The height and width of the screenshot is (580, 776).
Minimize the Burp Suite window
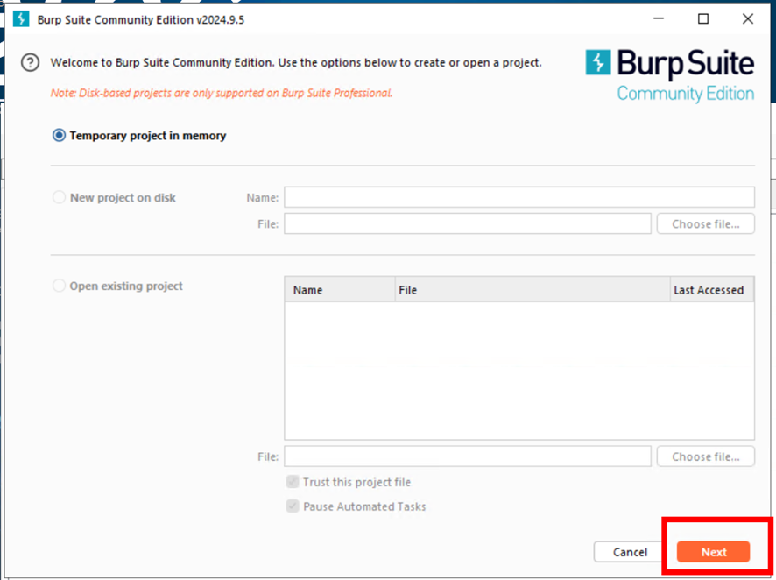tap(659, 18)
